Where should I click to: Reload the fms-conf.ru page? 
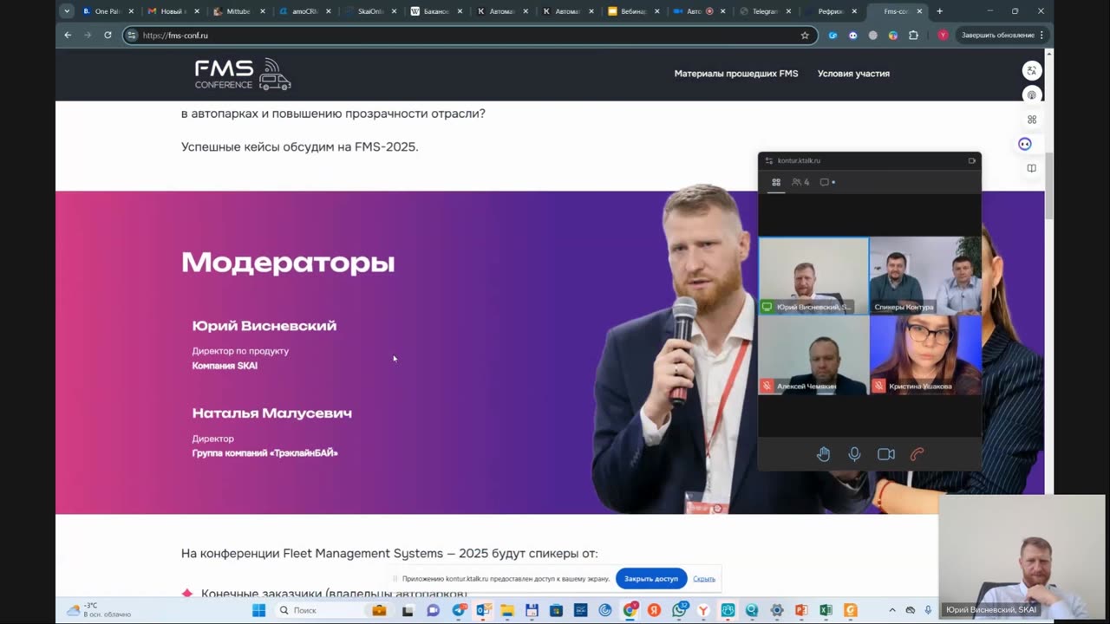point(108,36)
